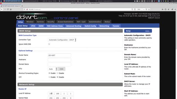Open the notification bell in system tray
177x99 pixels.
click(x=135, y=1)
